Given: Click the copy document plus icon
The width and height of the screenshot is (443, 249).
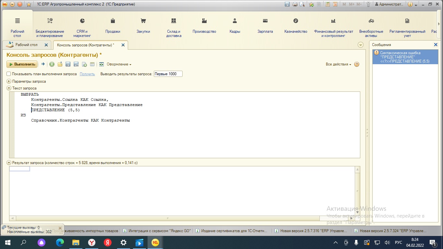Looking at the screenshot, I should 84,64.
